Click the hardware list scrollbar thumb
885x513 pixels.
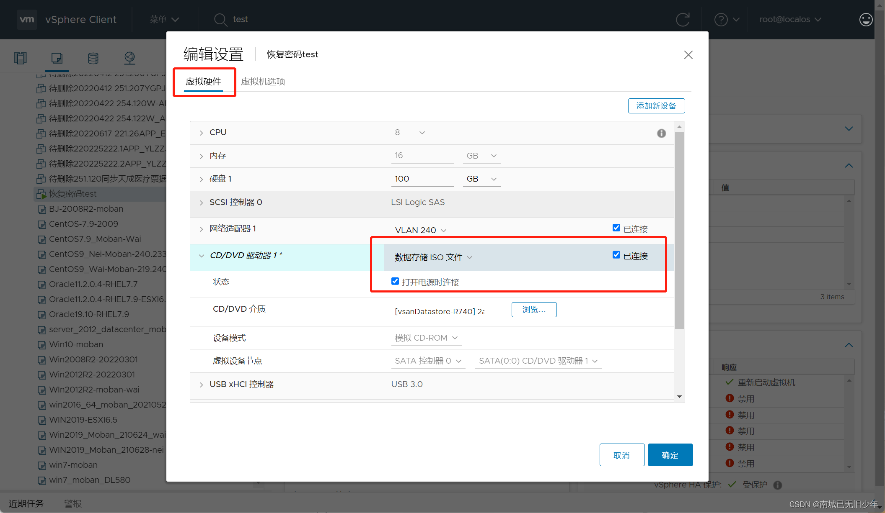coord(679,230)
